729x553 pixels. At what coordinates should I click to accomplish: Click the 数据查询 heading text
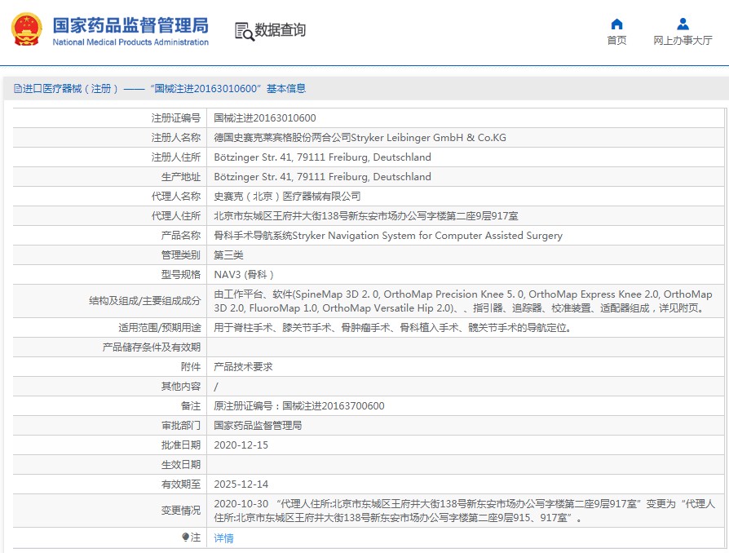pyautogui.click(x=280, y=29)
